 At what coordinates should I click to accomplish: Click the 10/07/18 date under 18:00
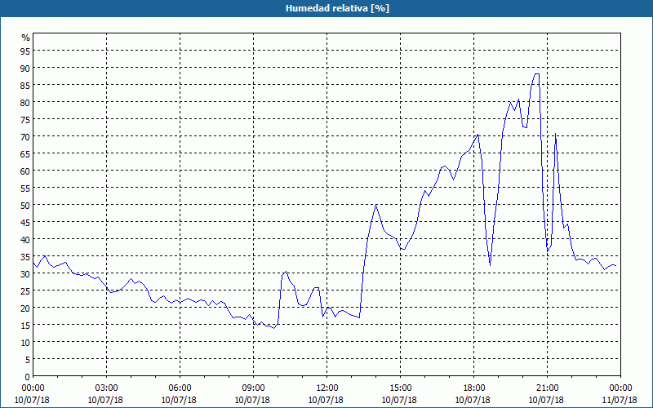click(473, 400)
